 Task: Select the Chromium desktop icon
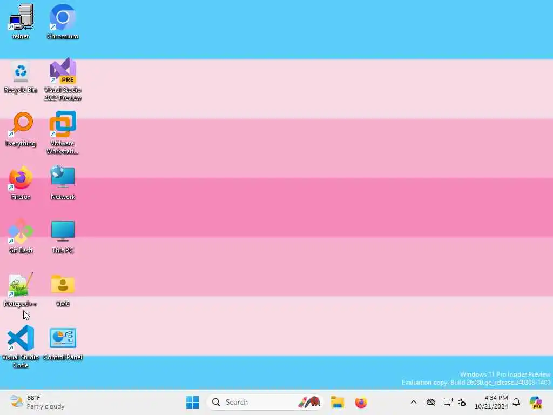[x=63, y=22]
